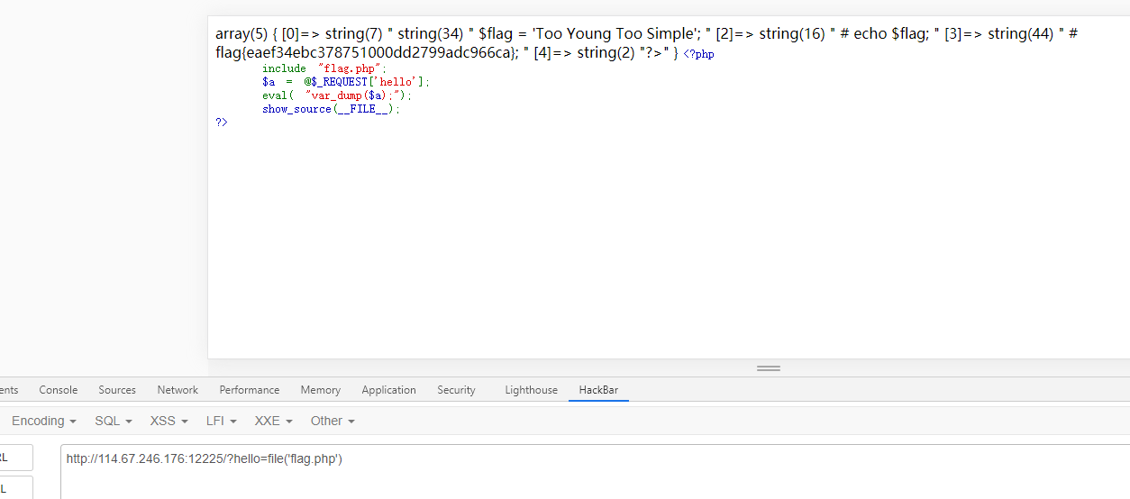Image resolution: width=1130 pixels, height=499 pixels.
Task: Click the include "flag.php" source line
Action: click(x=324, y=68)
